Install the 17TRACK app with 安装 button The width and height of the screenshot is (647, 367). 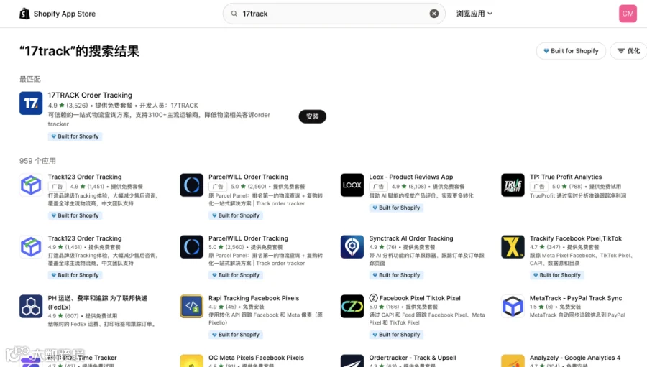tap(313, 116)
